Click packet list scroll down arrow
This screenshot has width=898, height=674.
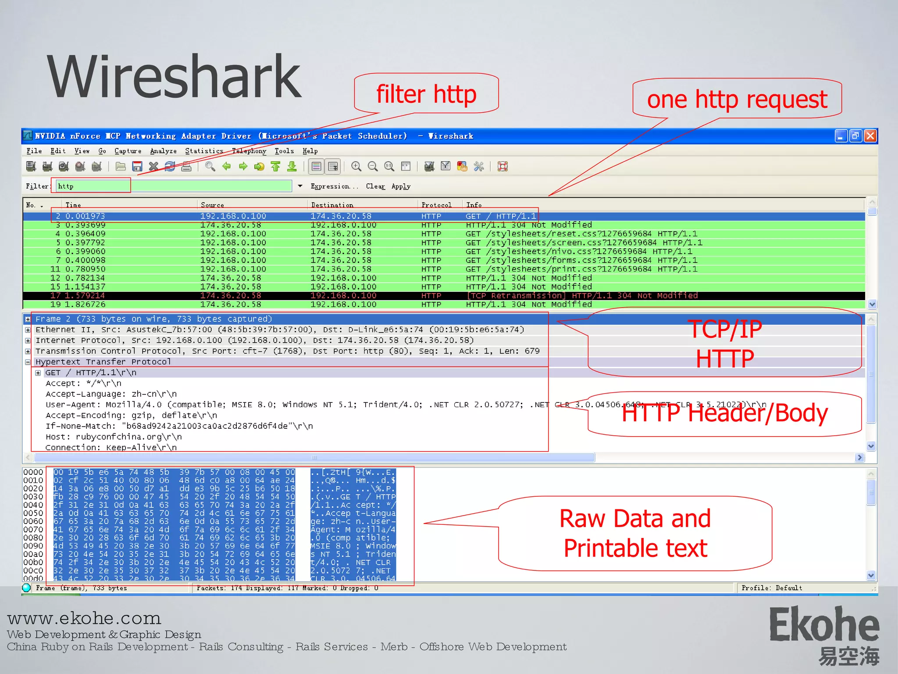[872, 304]
